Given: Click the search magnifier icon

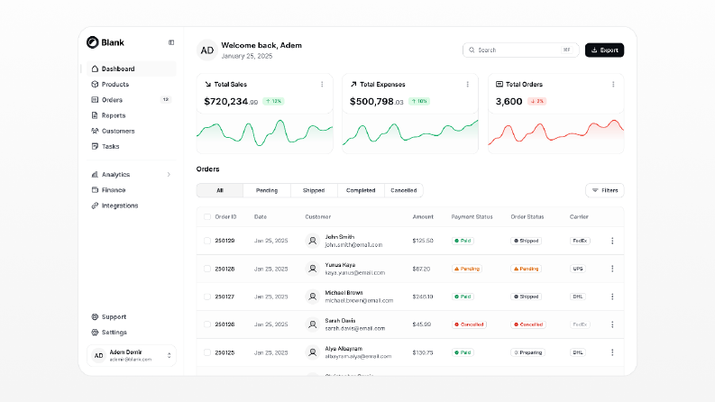Looking at the screenshot, I should [472, 50].
